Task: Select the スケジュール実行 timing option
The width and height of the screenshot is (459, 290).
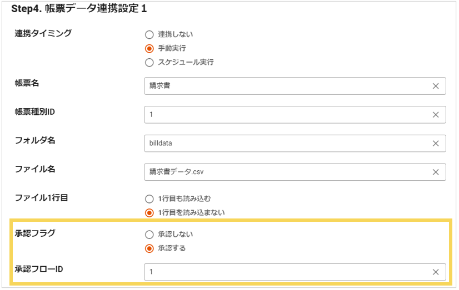Action: (x=149, y=63)
